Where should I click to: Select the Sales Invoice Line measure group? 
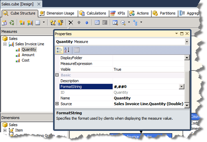tap(30, 44)
